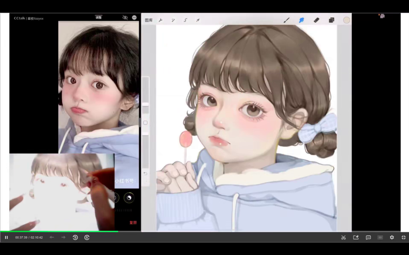Select the Selection S-shaped tool
The width and height of the screenshot is (409, 255).
185,20
